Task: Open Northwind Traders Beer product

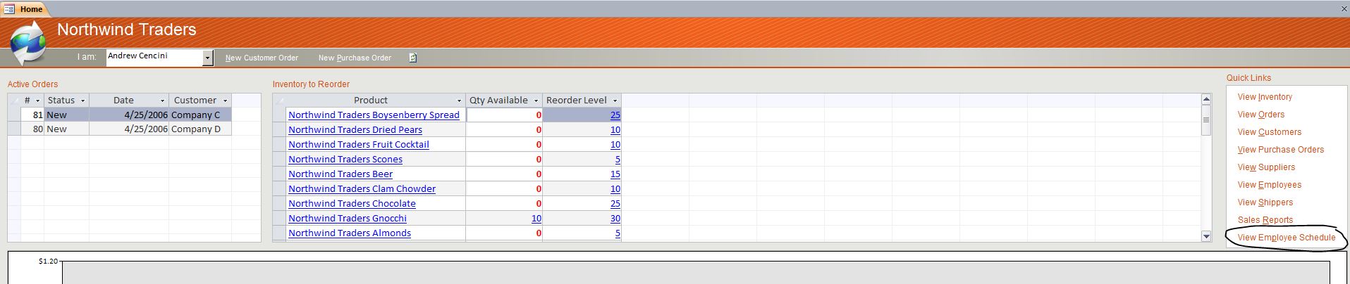Action: pyautogui.click(x=340, y=174)
